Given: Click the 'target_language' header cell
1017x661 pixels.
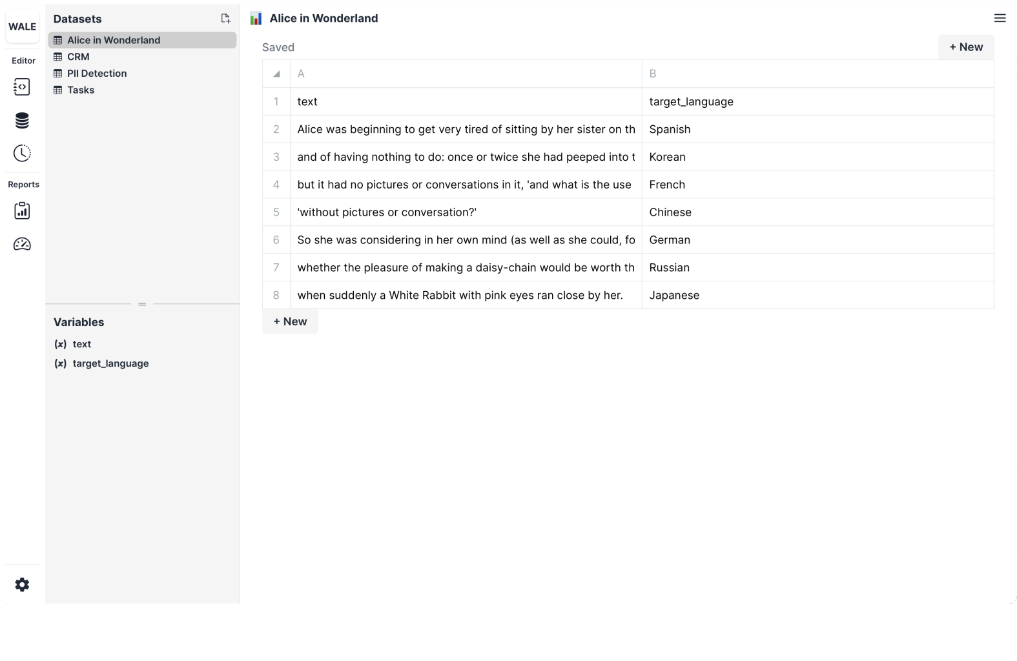Looking at the screenshot, I should point(818,101).
